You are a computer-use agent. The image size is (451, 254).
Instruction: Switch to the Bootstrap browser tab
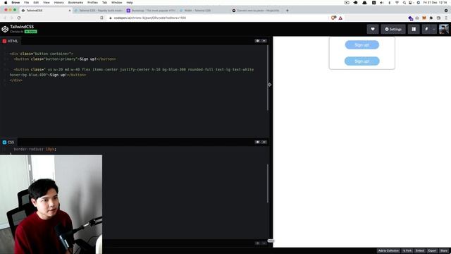point(151,11)
